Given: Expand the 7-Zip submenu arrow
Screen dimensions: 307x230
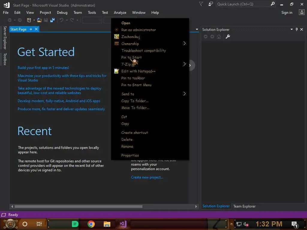Looking at the screenshot, I should click(184, 64).
